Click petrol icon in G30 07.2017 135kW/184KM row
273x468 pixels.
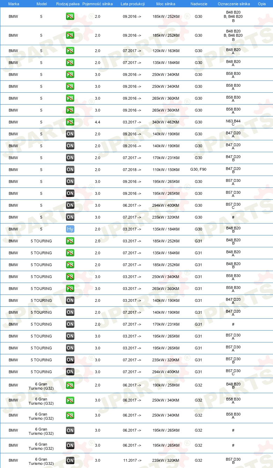[70, 63]
